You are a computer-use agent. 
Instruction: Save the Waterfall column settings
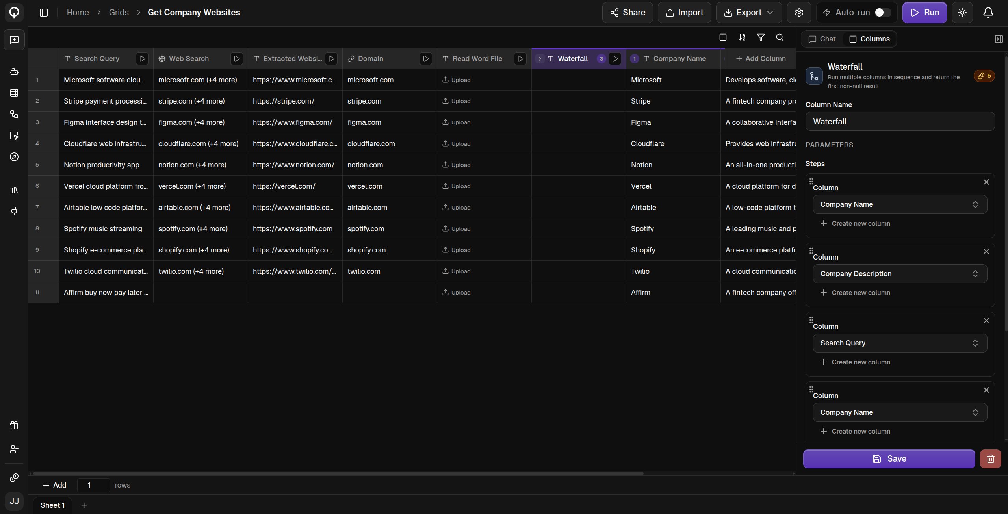tap(889, 459)
